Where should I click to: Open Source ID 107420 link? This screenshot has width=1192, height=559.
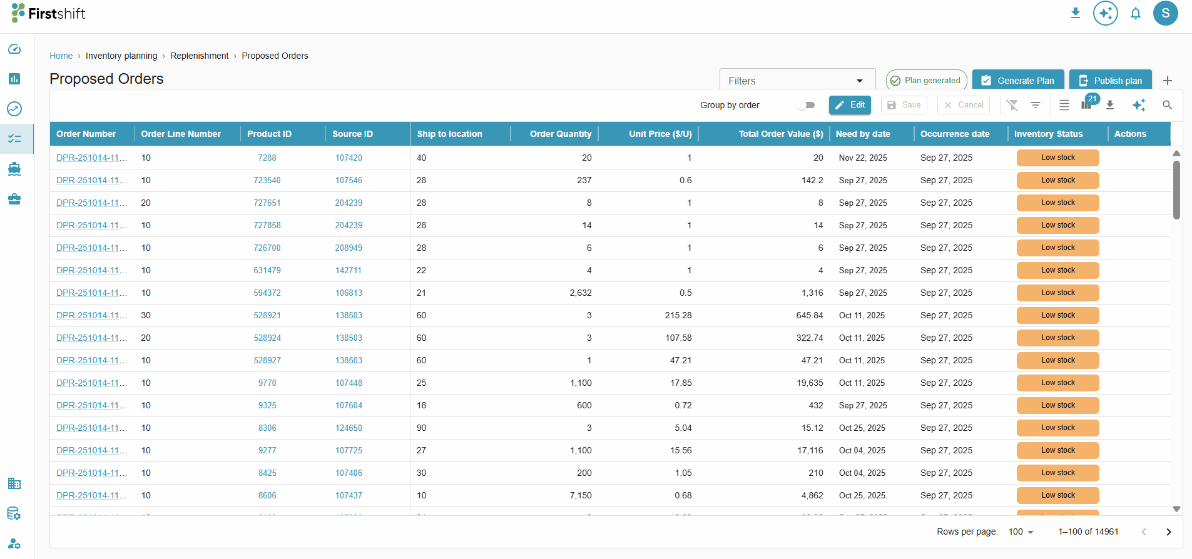pos(349,158)
